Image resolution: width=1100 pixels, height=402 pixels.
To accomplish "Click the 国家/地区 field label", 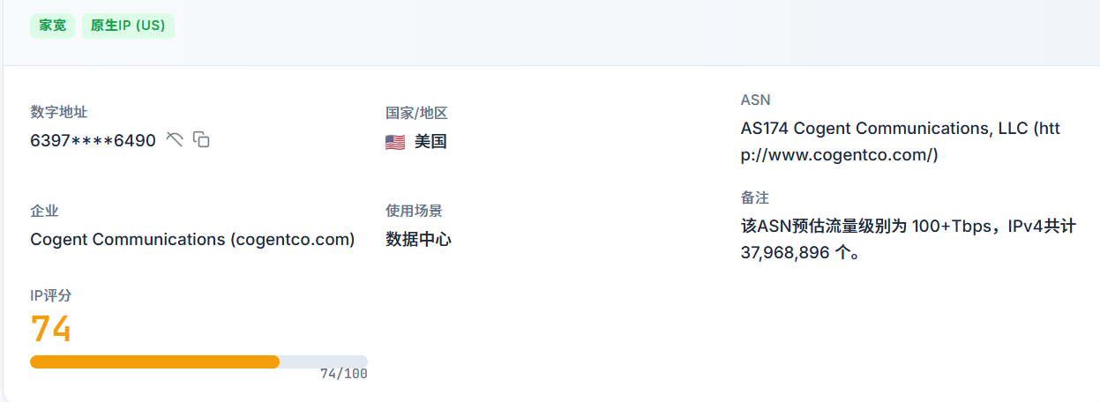I will click(x=416, y=113).
